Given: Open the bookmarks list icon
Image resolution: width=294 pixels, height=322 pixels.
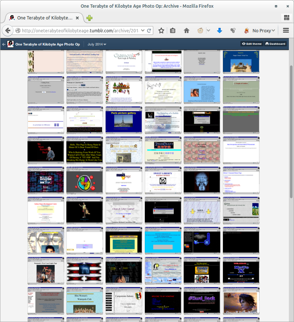Looking at the screenshot, I should (x=173, y=30).
